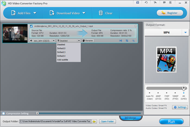Click the HD app logo icon

tap(4, 3)
